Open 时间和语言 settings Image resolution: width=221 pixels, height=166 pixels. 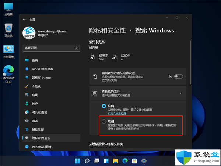(x=52, y=112)
